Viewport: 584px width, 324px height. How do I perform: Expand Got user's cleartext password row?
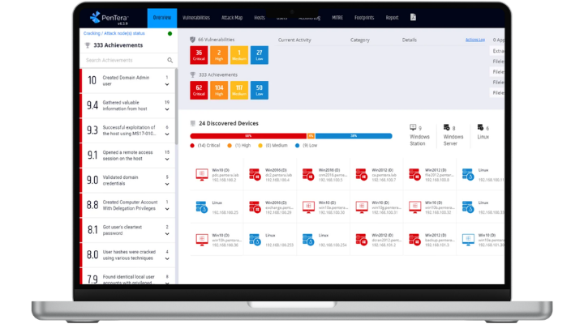coord(167,234)
